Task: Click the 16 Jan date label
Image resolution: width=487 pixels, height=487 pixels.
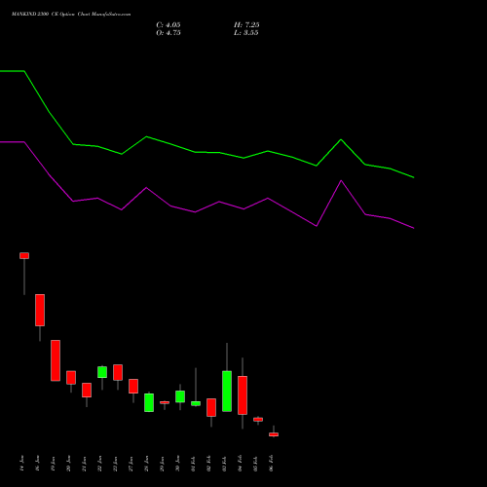Action: [x=37, y=464]
